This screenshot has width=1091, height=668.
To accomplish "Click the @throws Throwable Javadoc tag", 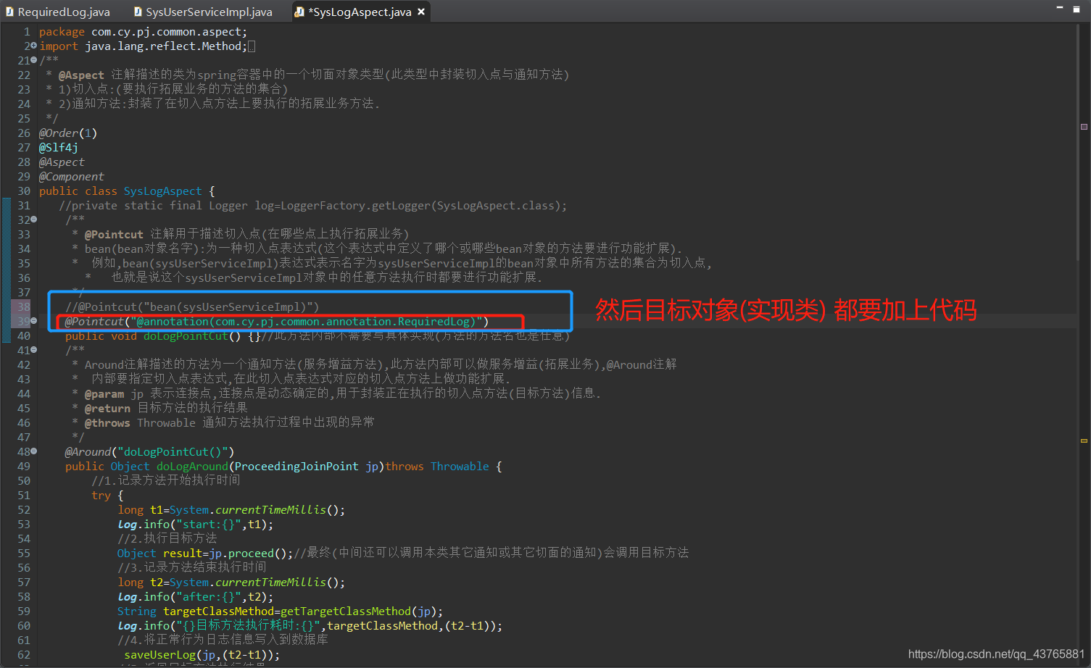I will pos(140,422).
